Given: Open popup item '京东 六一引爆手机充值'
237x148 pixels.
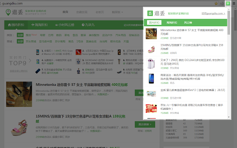Looking at the screenshot, I should click(x=192, y=107).
